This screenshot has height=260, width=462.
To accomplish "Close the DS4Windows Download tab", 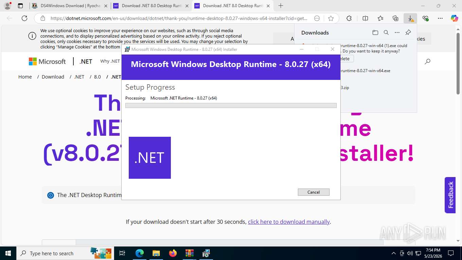I will [105, 6].
